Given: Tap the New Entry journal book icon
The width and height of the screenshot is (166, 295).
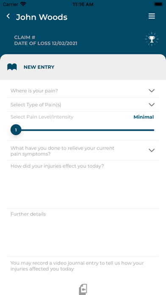Looking at the screenshot, I should [x=12, y=67].
